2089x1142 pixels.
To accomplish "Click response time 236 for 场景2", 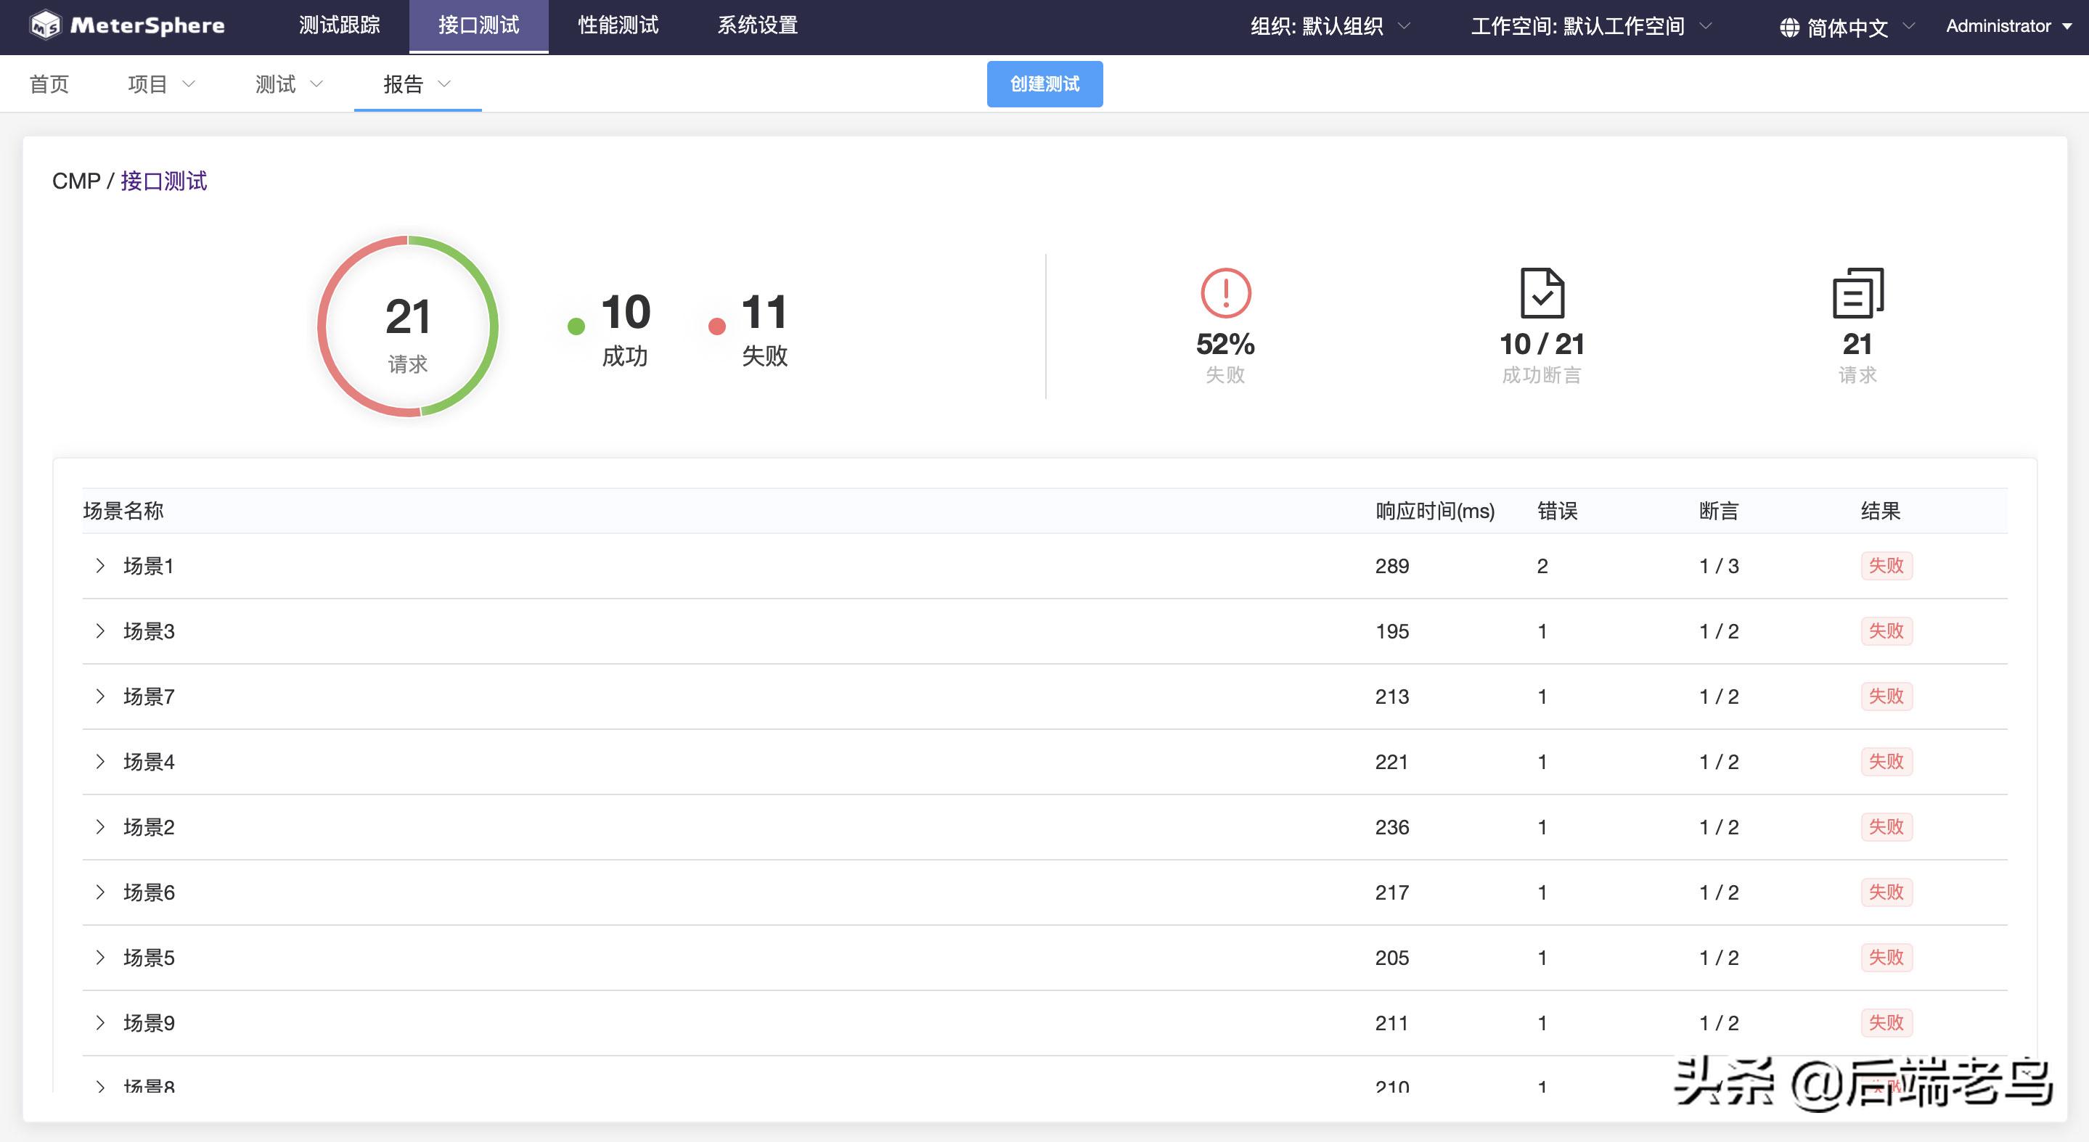I will coord(1391,826).
